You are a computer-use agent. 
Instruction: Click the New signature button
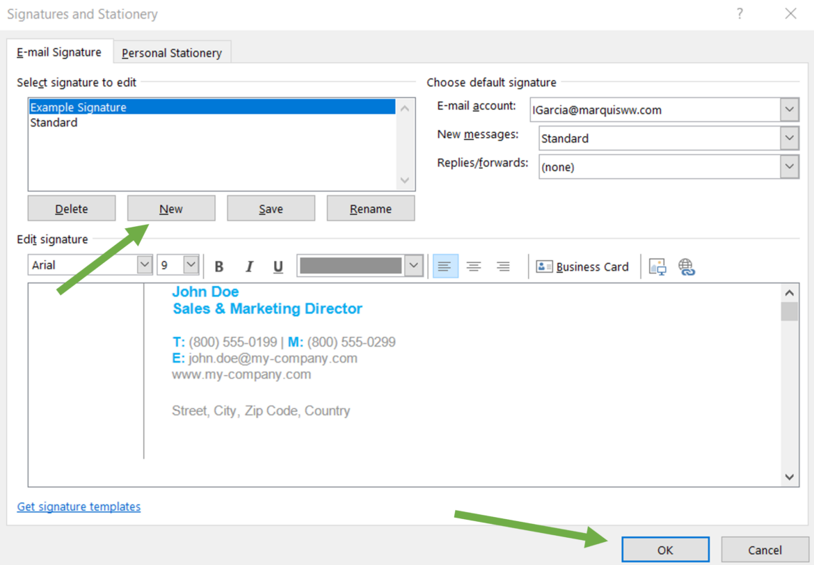pos(171,209)
